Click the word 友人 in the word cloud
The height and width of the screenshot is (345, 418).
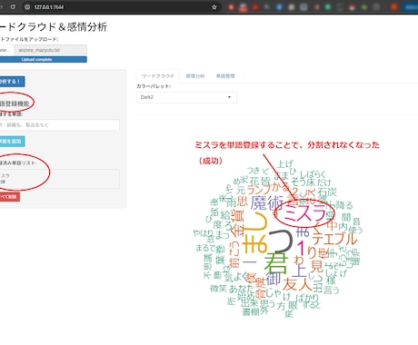coord(297,284)
